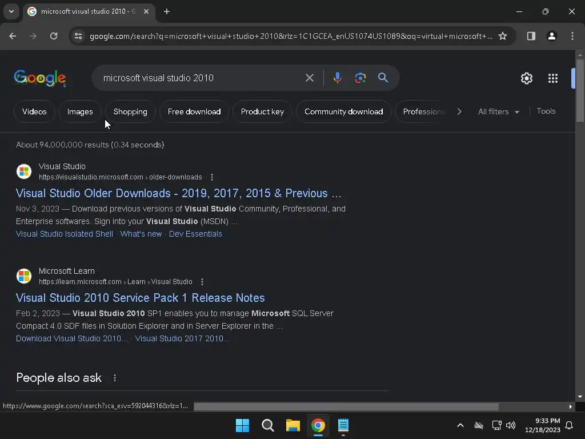The image size is (585, 439).
Task: Focus the browser address bar URL
Action: [x=291, y=36]
